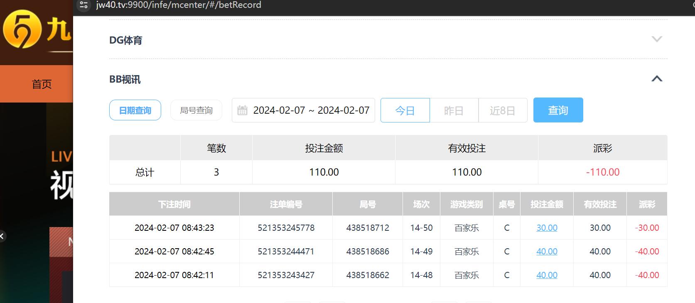Collapse the BB视讯 section chevron
This screenshot has width=695, height=303.
(657, 78)
